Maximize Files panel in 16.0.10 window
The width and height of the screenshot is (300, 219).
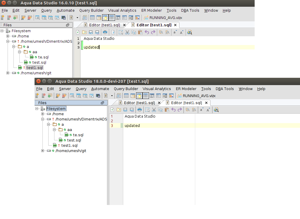tap(68, 25)
